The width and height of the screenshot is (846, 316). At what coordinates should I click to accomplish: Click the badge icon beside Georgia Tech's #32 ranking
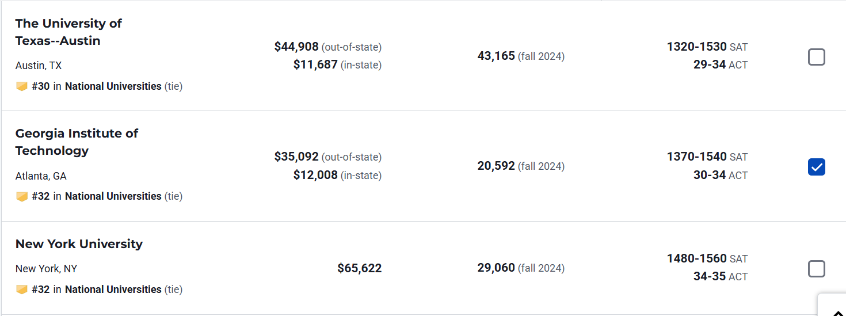(22, 196)
